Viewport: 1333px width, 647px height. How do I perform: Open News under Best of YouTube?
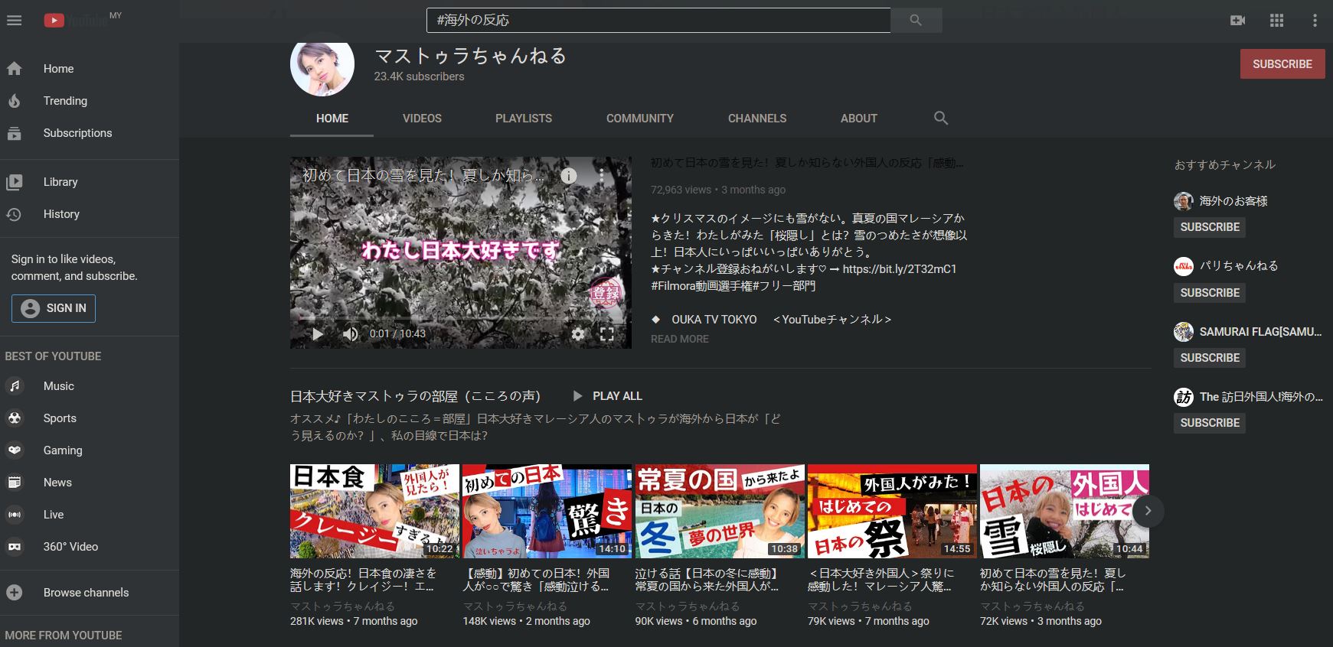[90, 483]
